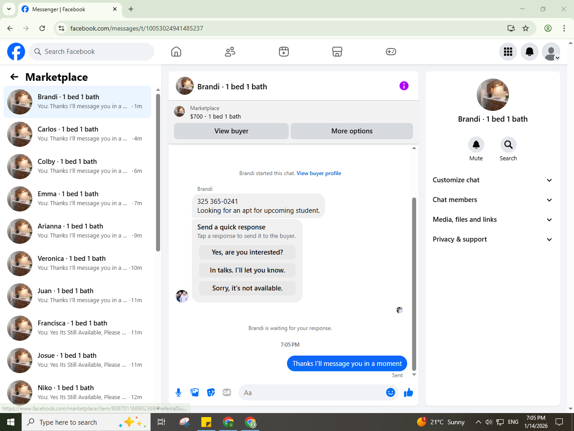Expand the Chat members section
The height and width of the screenshot is (431, 574).
pyautogui.click(x=492, y=200)
